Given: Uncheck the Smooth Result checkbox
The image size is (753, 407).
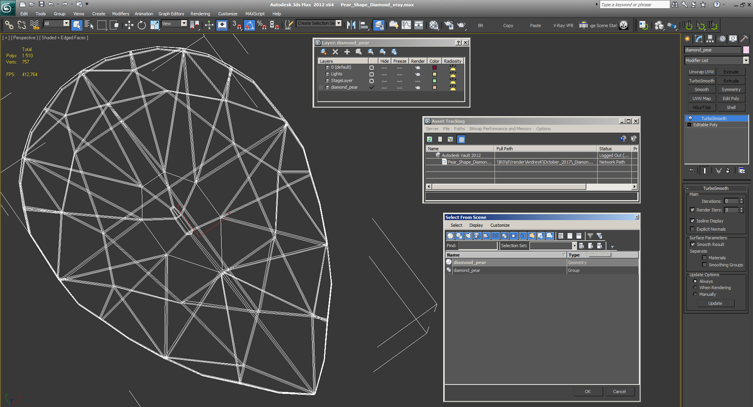Looking at the screenshot, I should point(692,245).
